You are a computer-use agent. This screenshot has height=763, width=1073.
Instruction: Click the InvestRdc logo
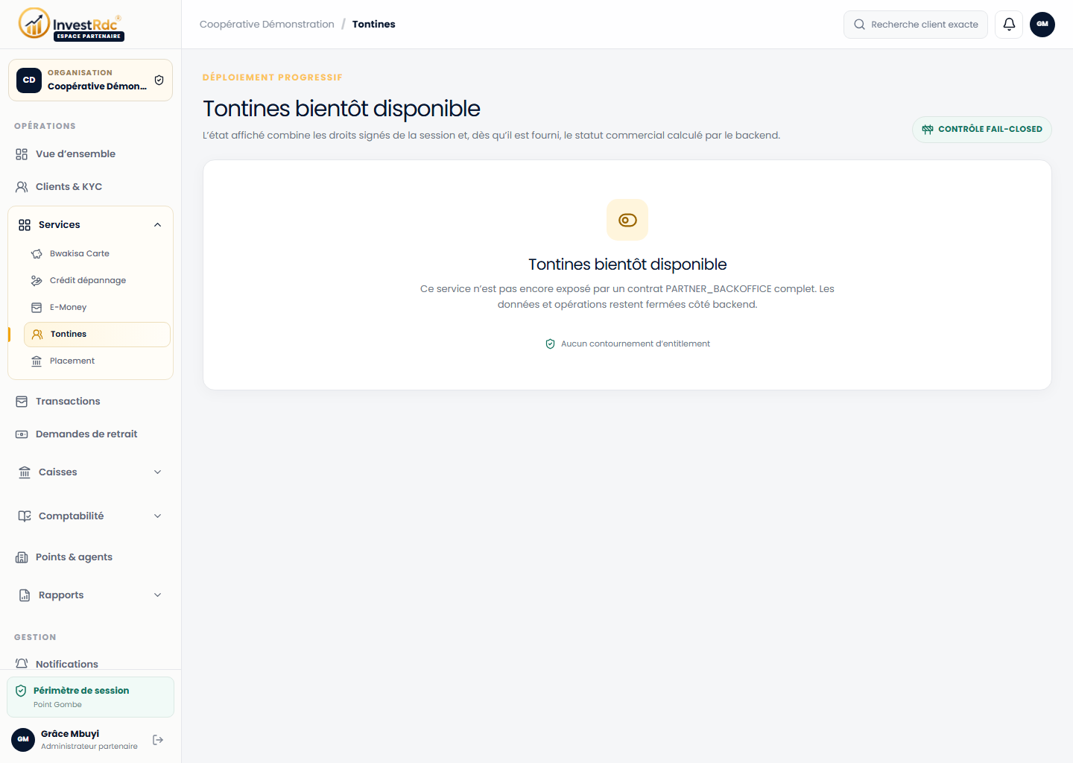(x=71, y=24)
